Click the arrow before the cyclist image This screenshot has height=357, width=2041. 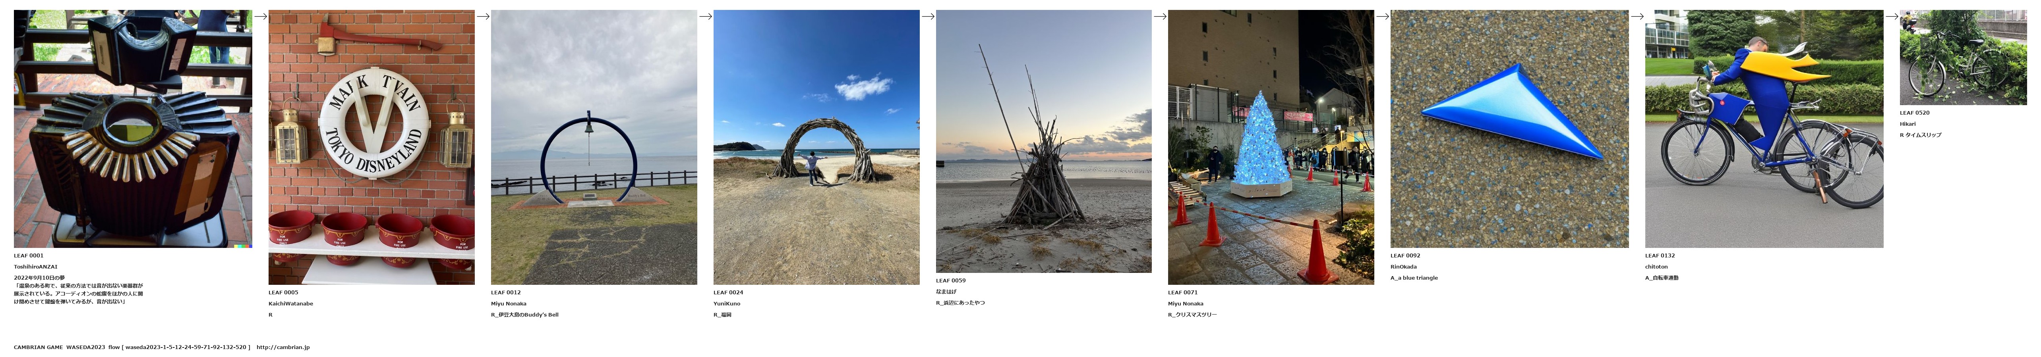1637,16
